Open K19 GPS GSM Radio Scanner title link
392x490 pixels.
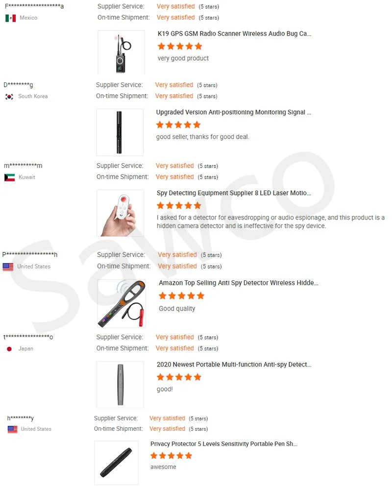click(x=234, y=34)
